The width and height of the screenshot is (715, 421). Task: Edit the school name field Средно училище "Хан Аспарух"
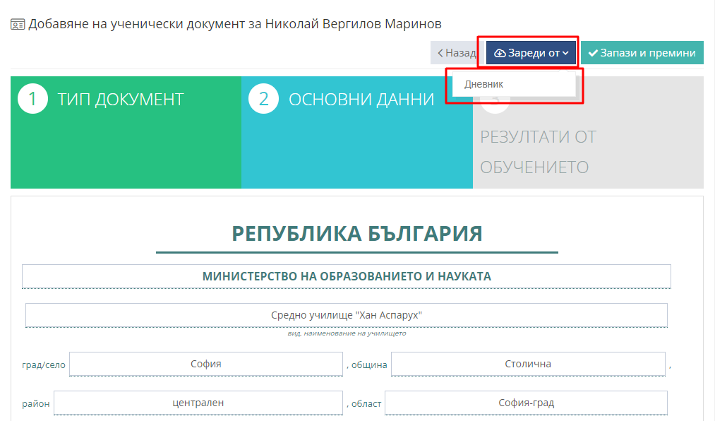347,315
